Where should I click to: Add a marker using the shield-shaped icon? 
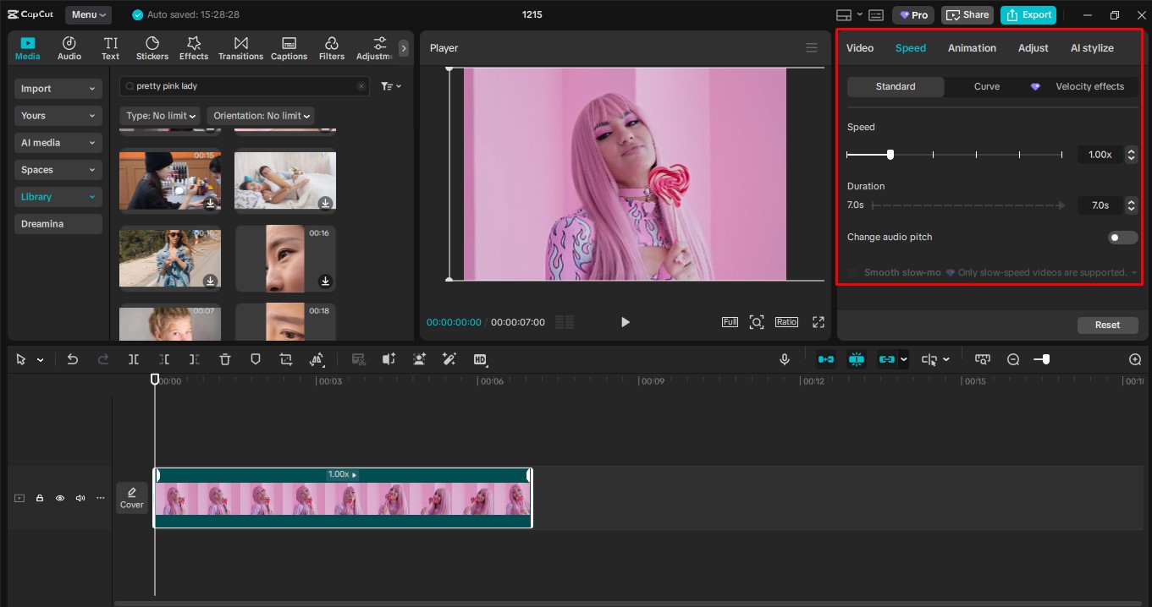tap(256, 359)
